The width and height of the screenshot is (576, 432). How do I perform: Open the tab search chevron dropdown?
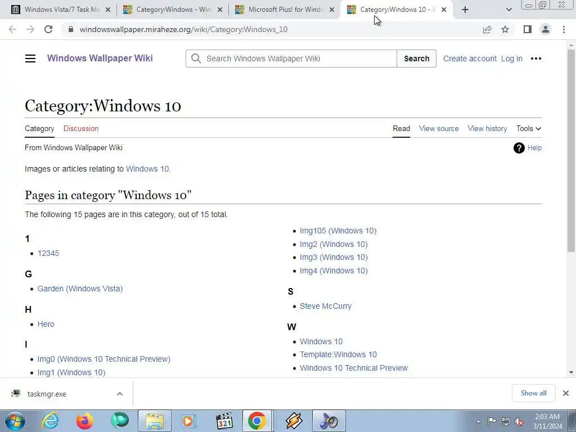[508, 10]
